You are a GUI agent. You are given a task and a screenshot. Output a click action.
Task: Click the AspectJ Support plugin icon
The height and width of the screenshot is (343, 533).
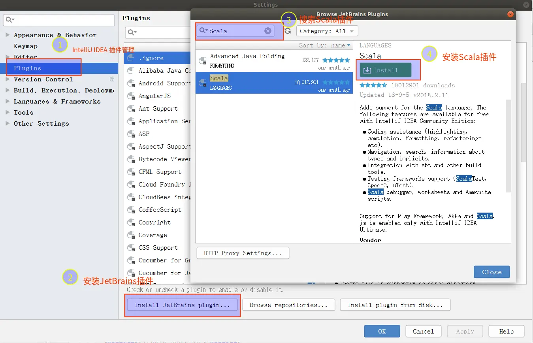pos(132,147)
